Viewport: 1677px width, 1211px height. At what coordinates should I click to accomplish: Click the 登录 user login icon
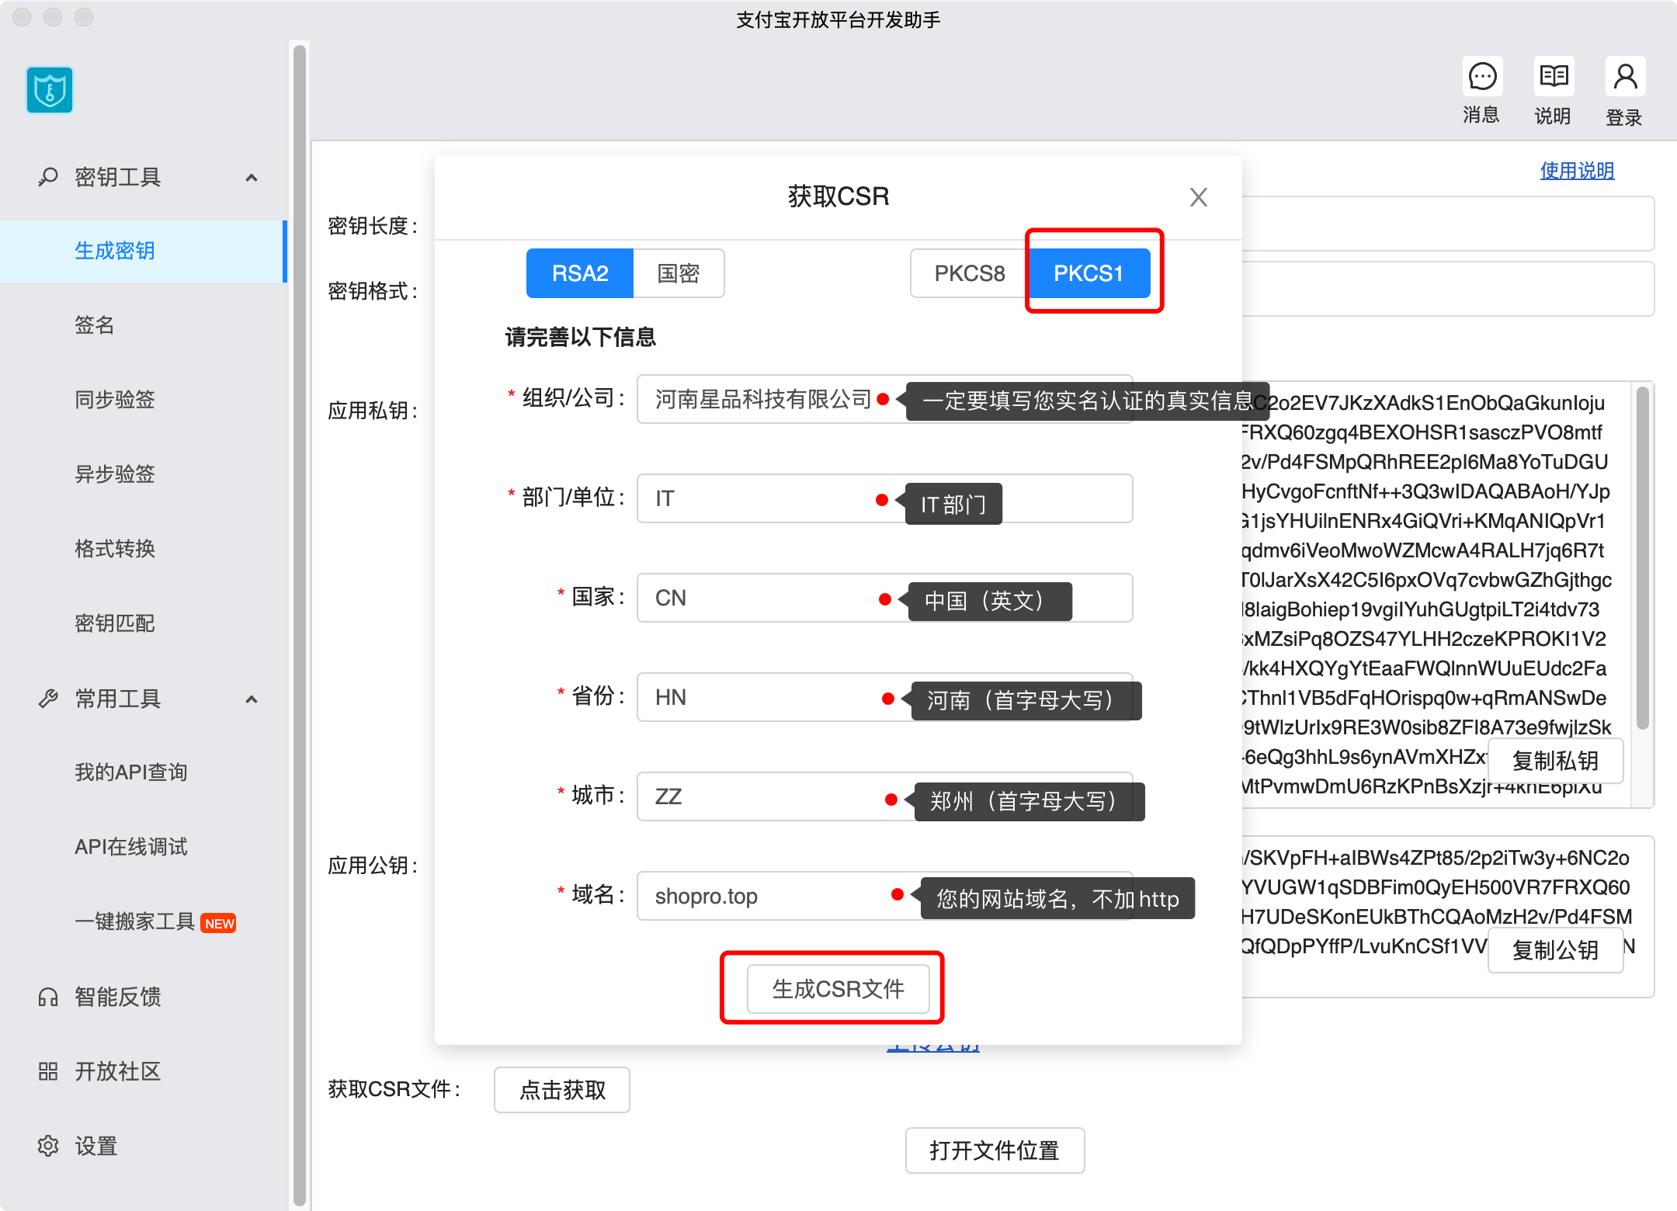tap(1625, 77)
